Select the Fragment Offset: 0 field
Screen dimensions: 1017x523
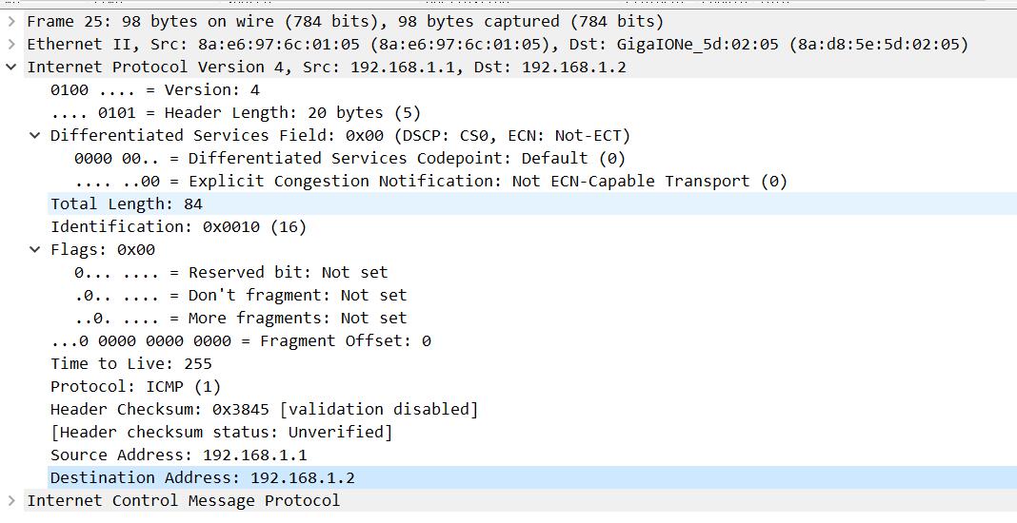(x=240, y=340)
